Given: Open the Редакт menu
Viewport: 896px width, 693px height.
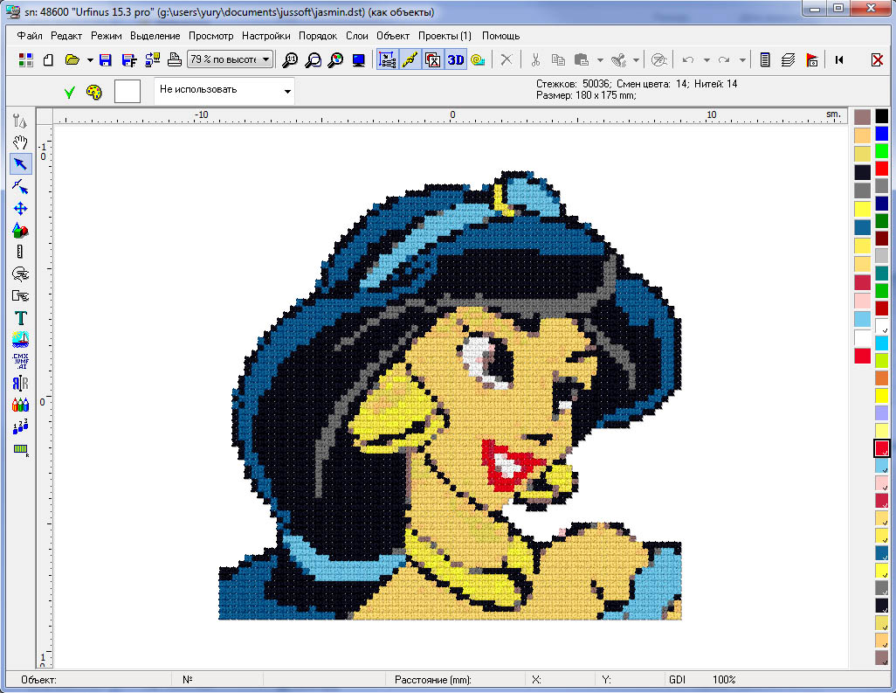Looking at the screenshot, I should (x=66, y=36).
